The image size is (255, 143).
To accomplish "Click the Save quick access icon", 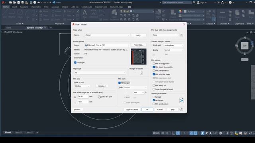I will coord(19,2).
